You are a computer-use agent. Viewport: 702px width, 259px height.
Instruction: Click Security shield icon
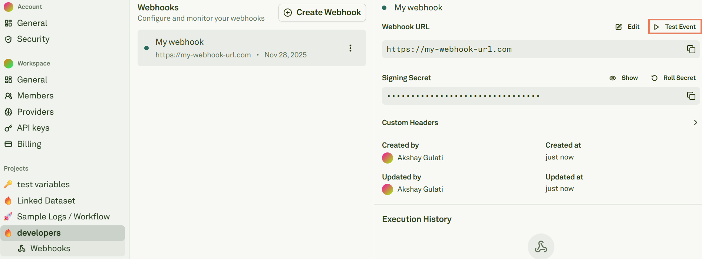pyautogui.click(x=8, y=39)
